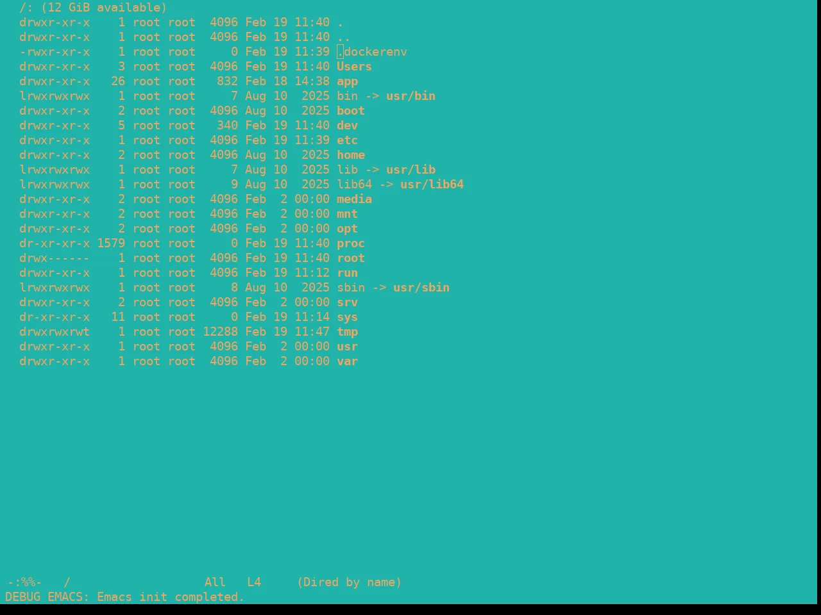This screenshot has width=821, height=615.
Task: Open the root directory entry
Action: click(351, 258)
